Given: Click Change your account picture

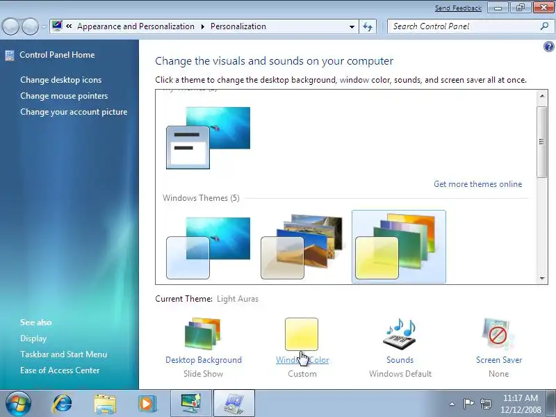Looking at the screenshot, I should (74, 112).
